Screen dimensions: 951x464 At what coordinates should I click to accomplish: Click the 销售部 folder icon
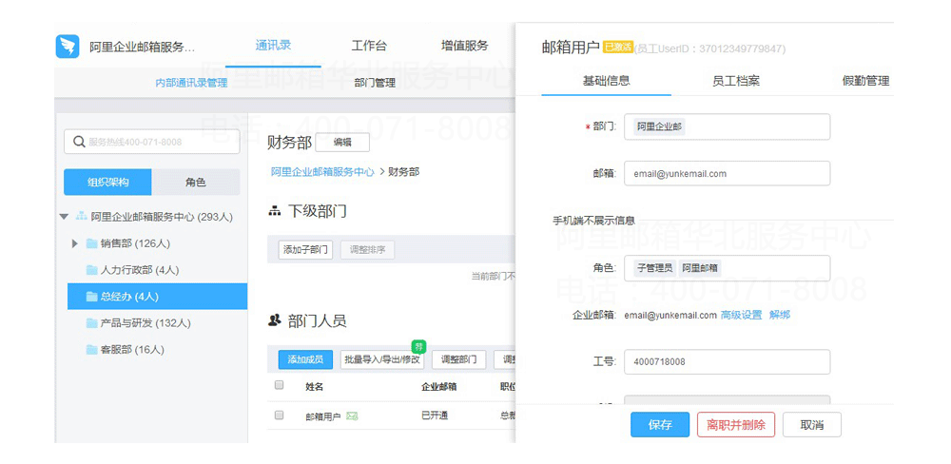pyautogui.click(x=92, y=243)
